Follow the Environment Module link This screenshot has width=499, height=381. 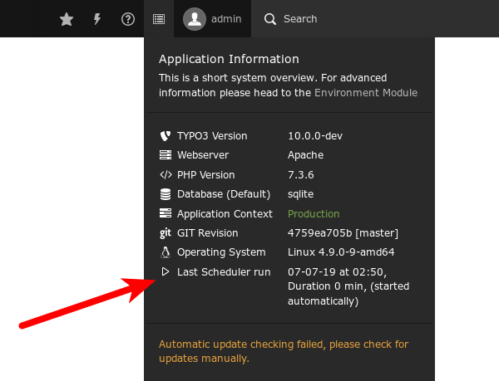pyautogui.click(x=366, y=93)
